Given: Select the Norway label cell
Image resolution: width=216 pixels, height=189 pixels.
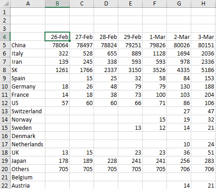Looking at the screenshot, I should (28, 119).
